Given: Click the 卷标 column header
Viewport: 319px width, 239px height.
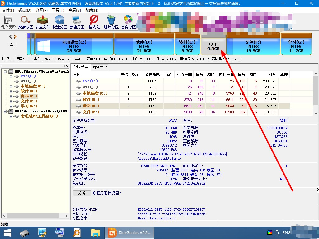Looking at the screenshot, I should coord(95,74).
